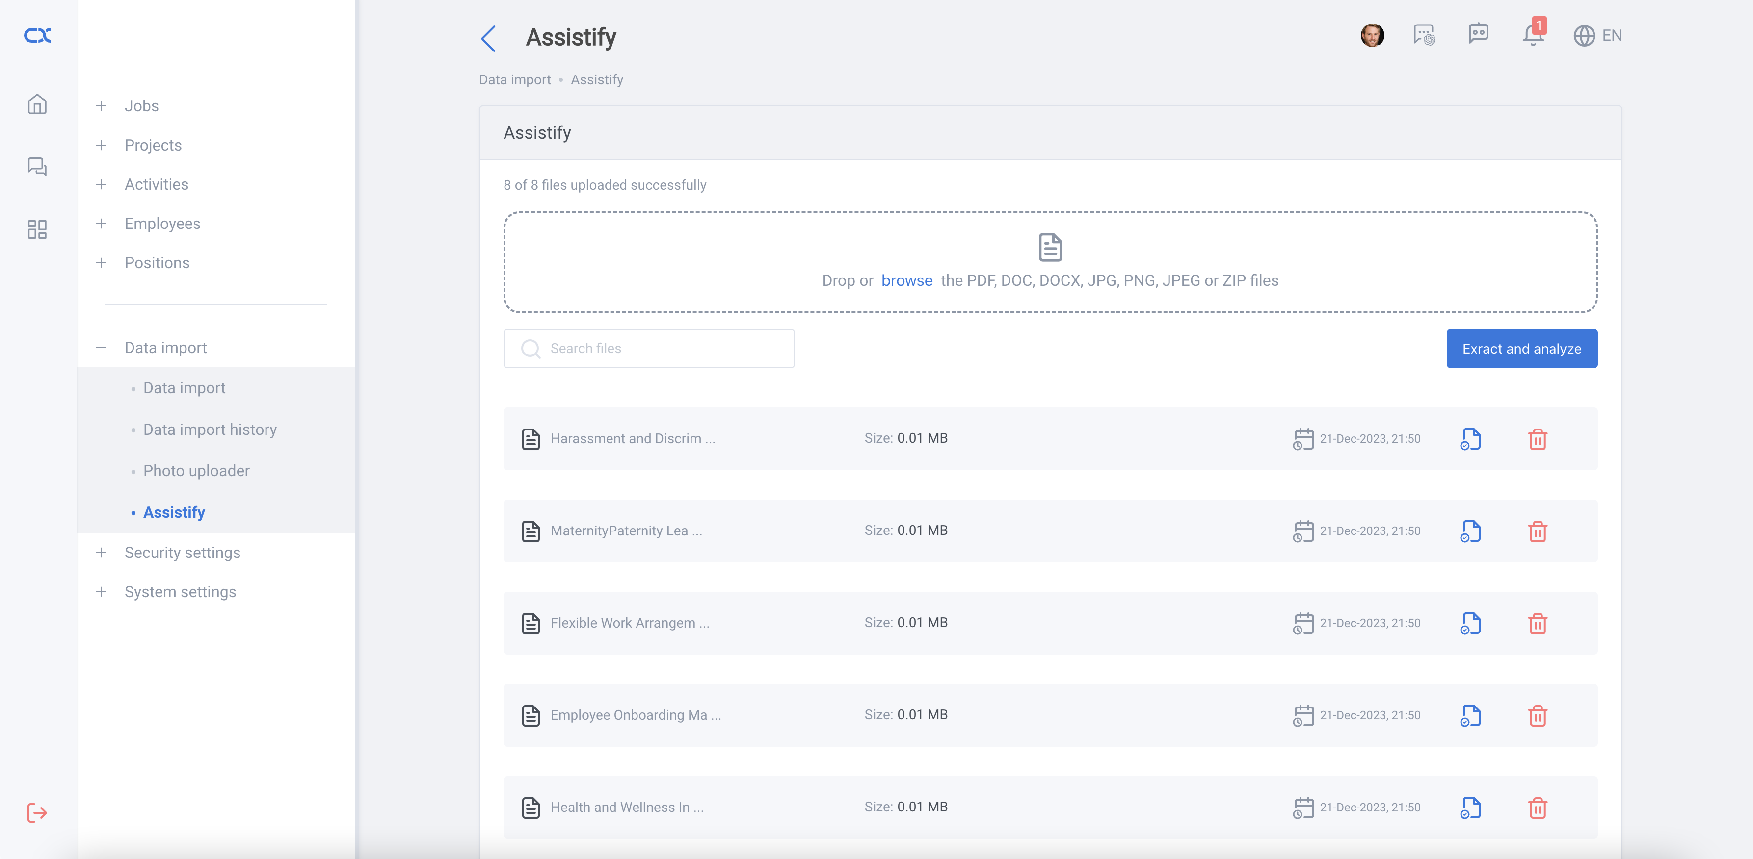This screenshot has width=1753, height=859.
Task: Click the back arrow beside Assistify title
Action: tap(489, 38)
